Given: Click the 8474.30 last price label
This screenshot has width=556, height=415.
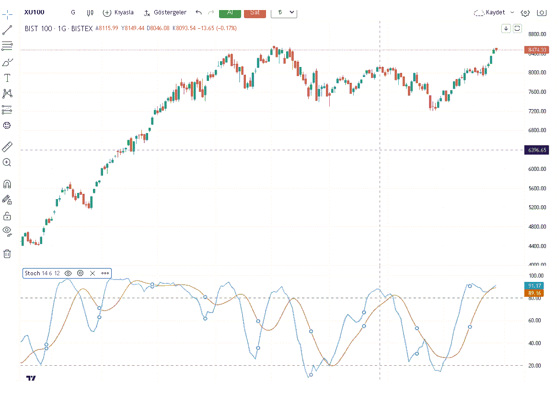Looking at the screenshot, I should (536, 50).
